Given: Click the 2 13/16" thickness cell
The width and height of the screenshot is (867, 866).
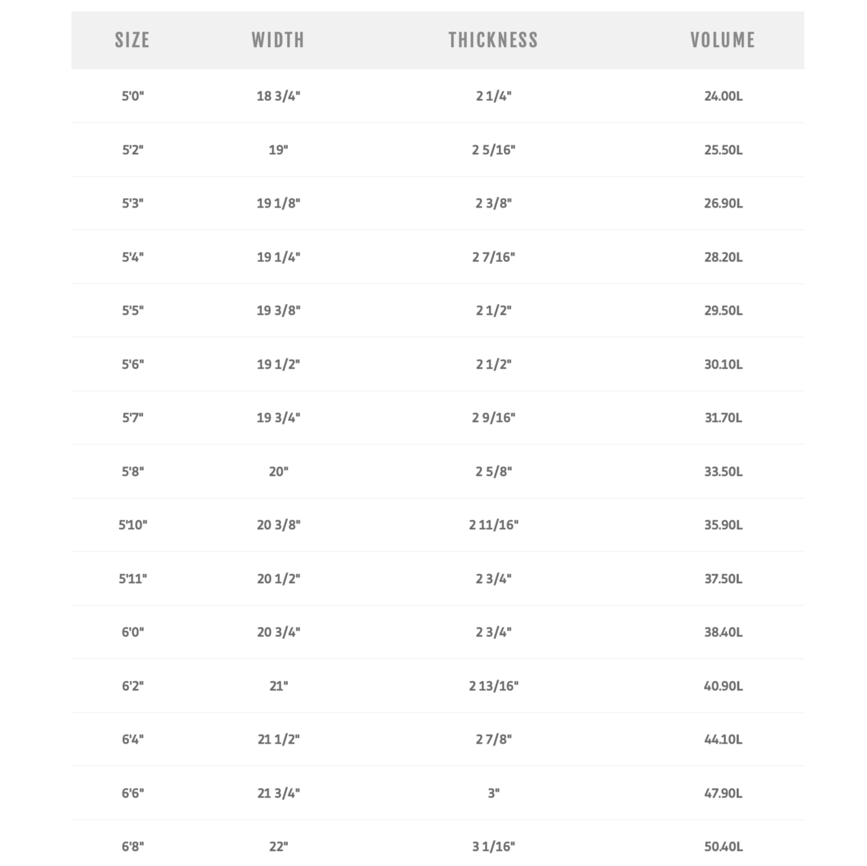Looking at the screenshot, I should point(493,686).
